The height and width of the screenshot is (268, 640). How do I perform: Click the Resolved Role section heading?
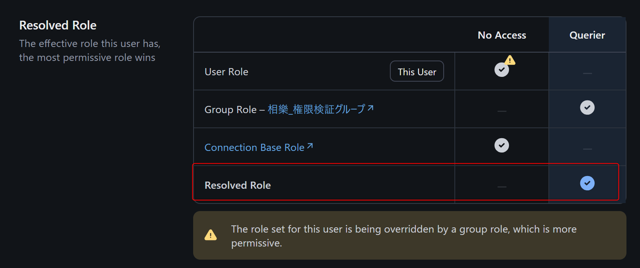click(x=58, y=25)
